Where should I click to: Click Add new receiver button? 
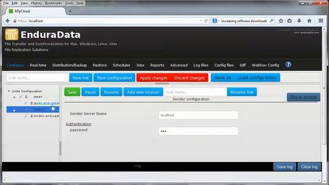point(143,92)
